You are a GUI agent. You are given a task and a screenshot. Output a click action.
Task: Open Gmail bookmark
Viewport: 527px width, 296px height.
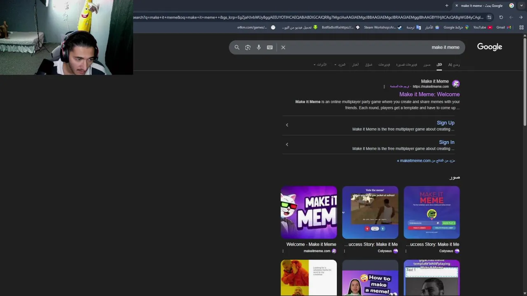[504, 28]
